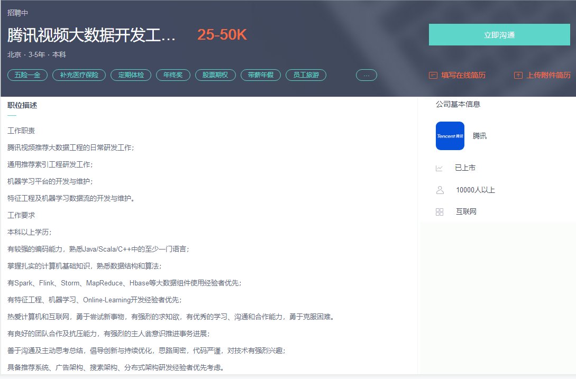Viewport: 576px width, 379px height.
Task: Click the trend chart icon next to 已上市
Action: 439,168
